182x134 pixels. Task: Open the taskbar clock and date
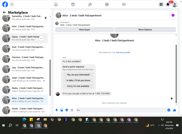click(x=169, y=125)
